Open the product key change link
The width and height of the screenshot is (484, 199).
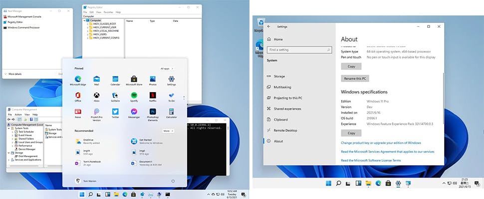pos(381,143)
